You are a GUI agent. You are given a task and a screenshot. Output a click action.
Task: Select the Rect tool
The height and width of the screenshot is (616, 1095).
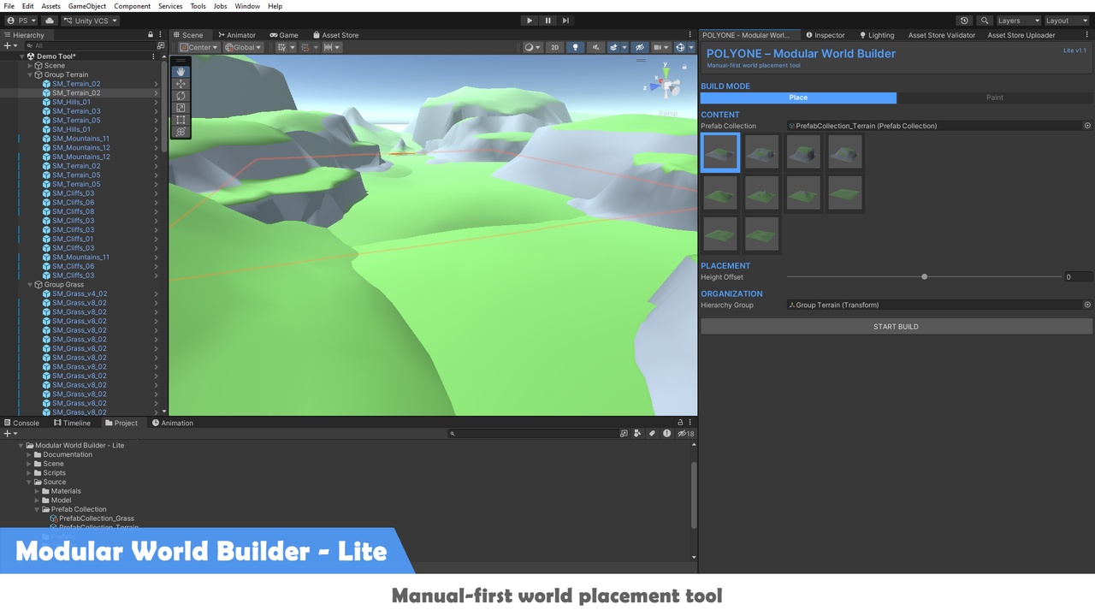(181, 120)
